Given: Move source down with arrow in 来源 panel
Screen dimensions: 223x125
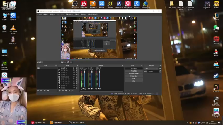Looking at the screenshot, I should click(72, 91).
